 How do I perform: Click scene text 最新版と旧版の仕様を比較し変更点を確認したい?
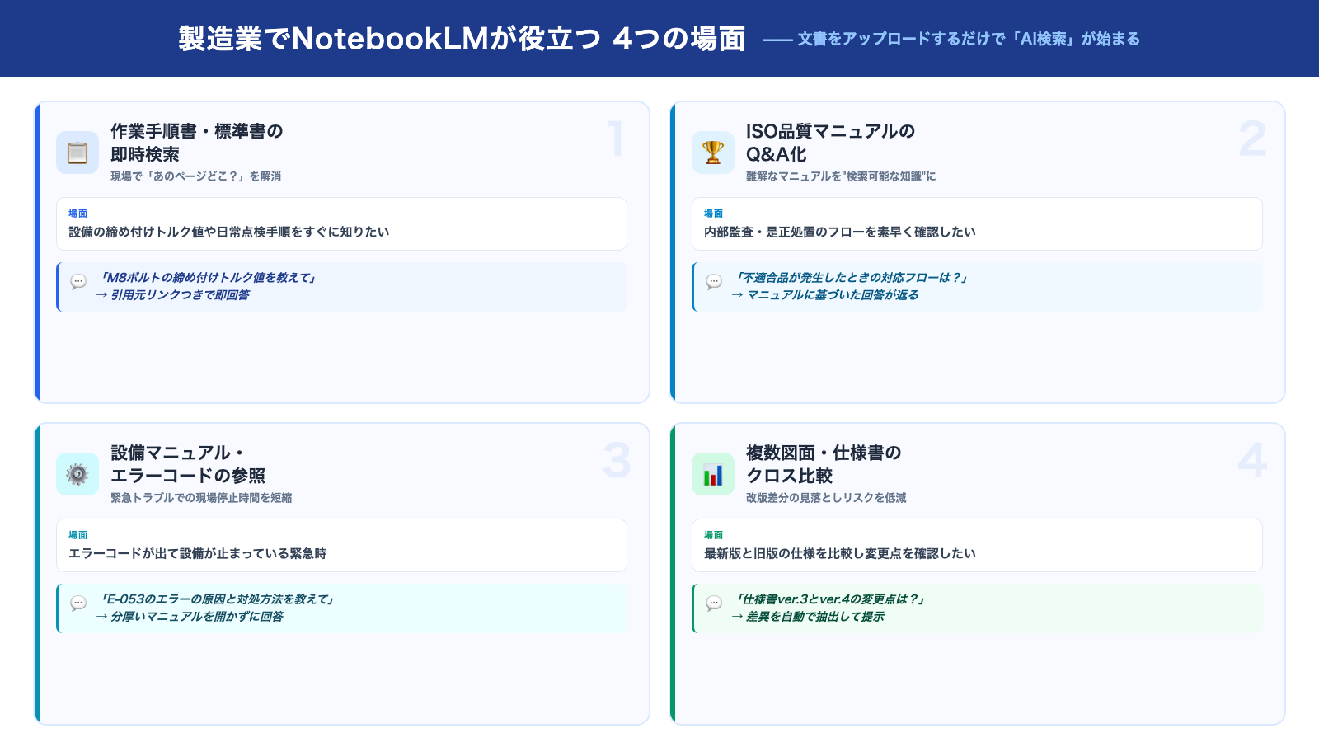pos(840,554)
